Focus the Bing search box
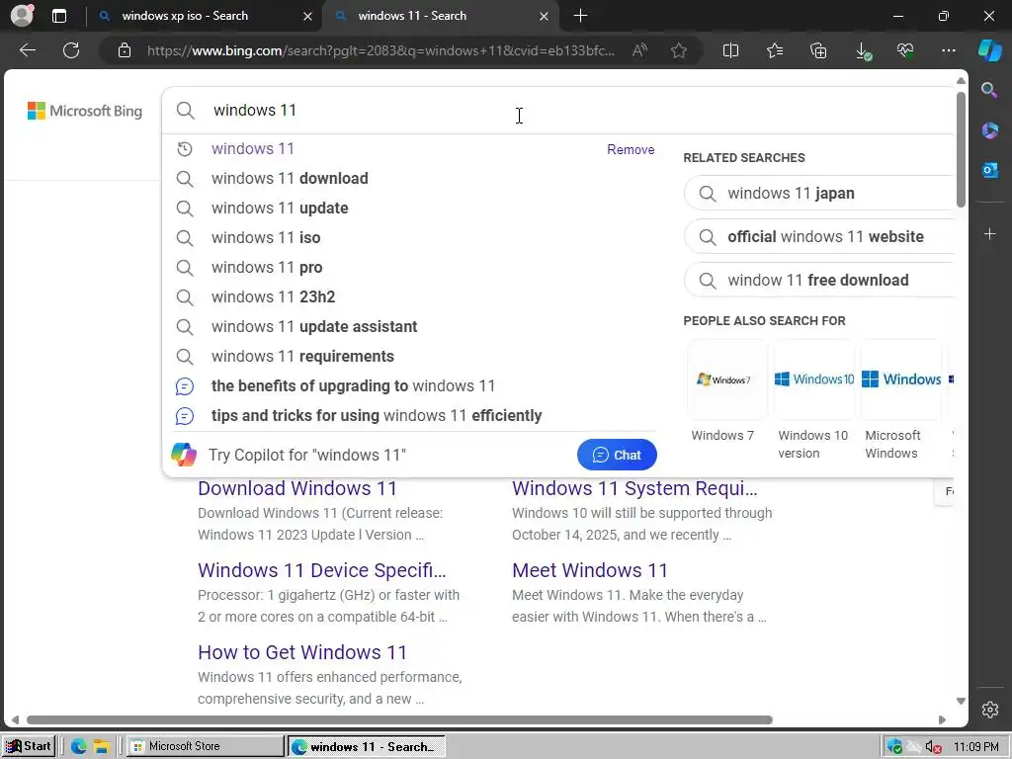 coord(558,111)
